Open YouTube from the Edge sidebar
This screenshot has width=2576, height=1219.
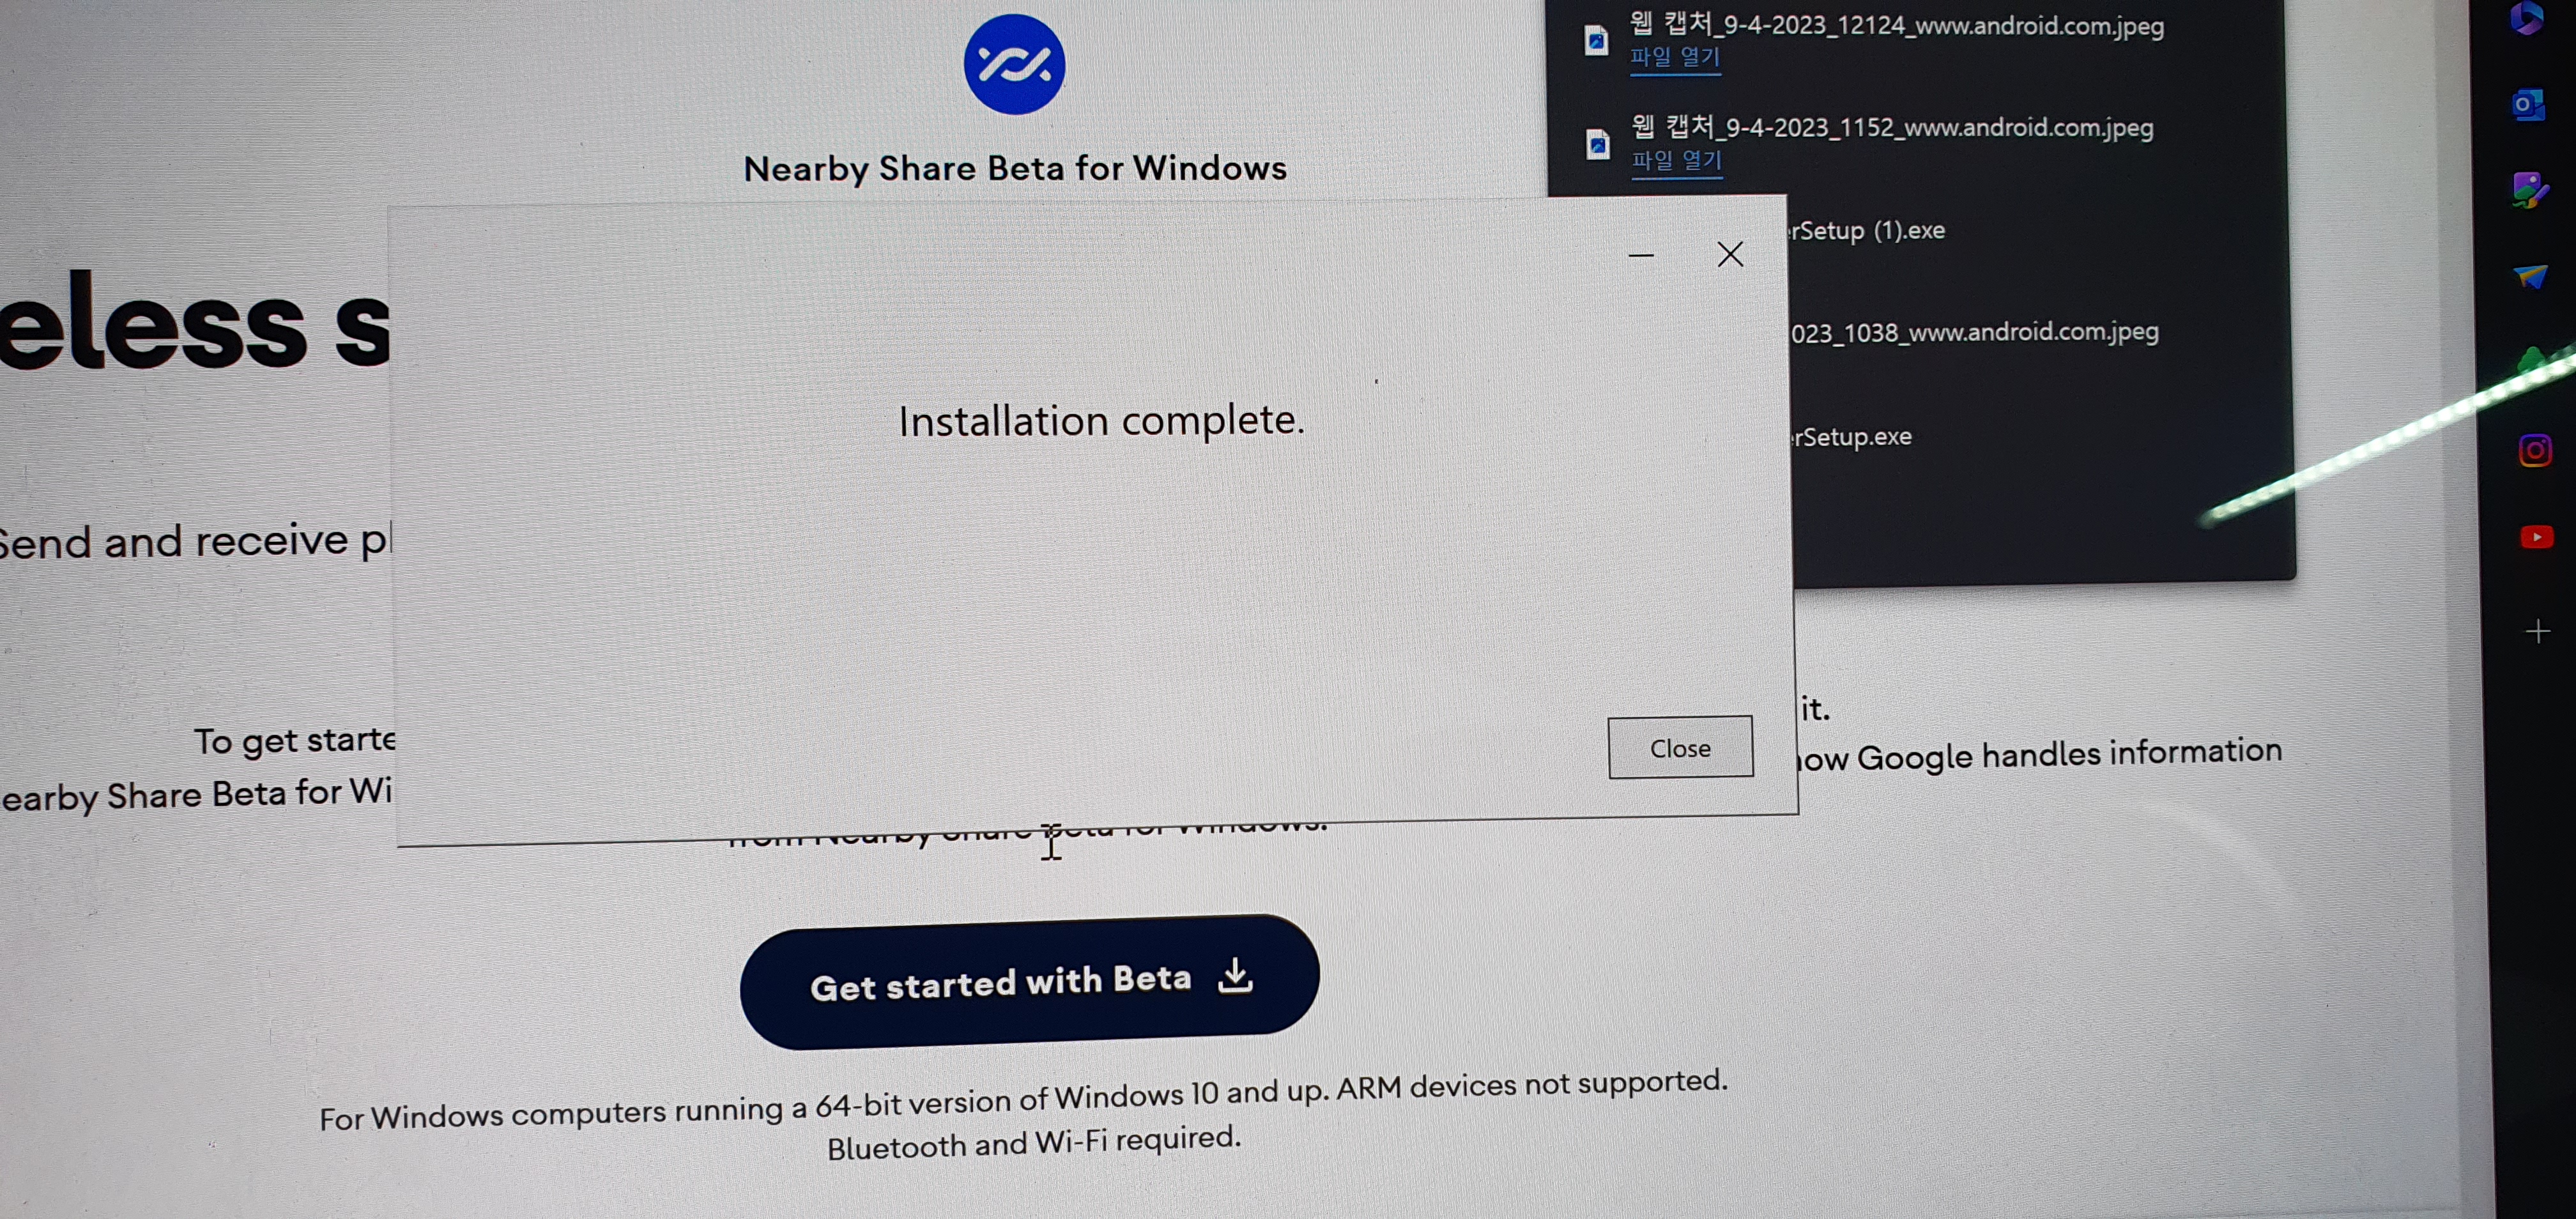[2537, 538]
